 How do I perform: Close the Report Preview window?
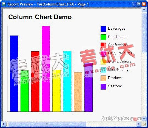[144, 4]
